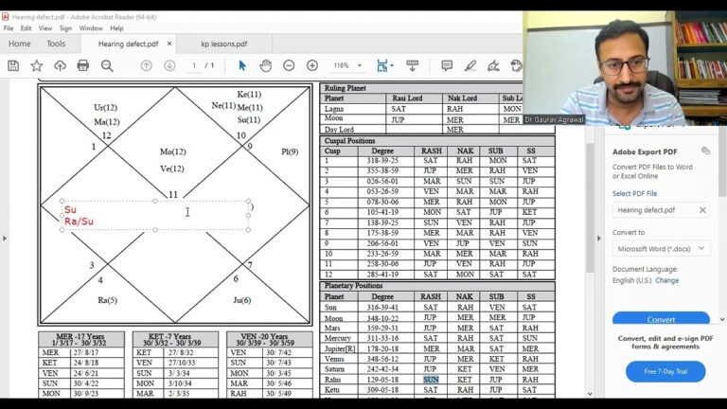Click the right panel scroll down arrow

[722, 319]
